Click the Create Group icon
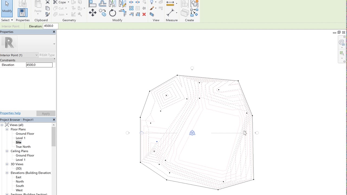347x195 pixels. (x=195, y=4)
